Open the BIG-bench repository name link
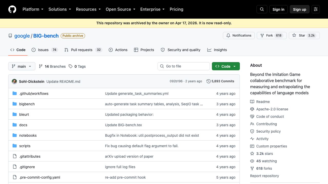Viewport: 328px width, 184px height. click(46, 36)
